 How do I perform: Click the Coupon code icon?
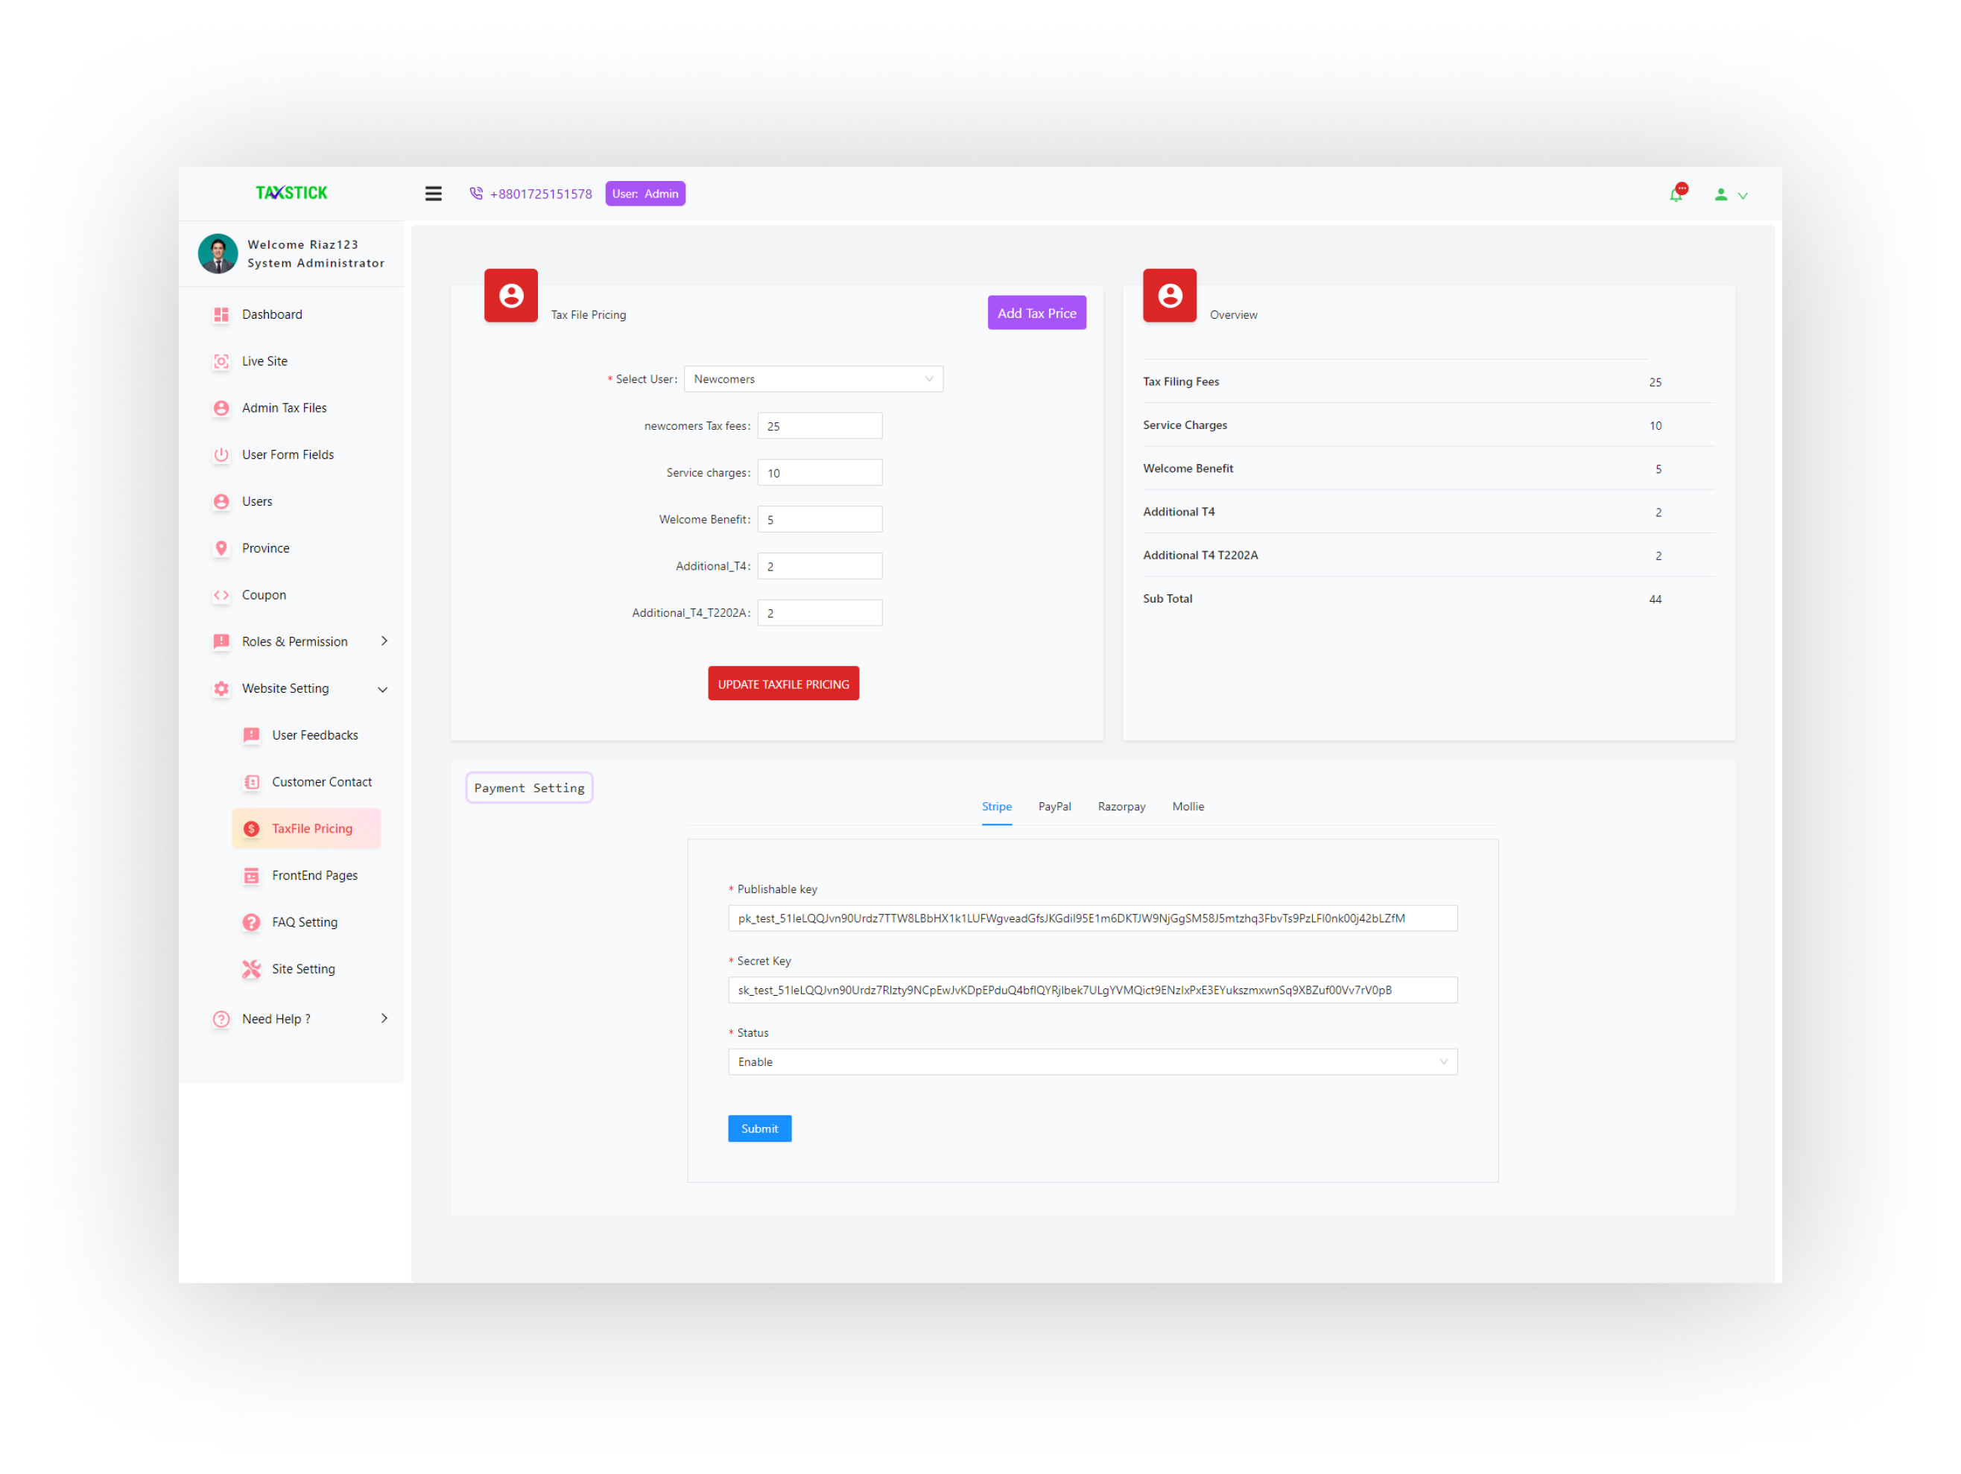pos(221,595)
